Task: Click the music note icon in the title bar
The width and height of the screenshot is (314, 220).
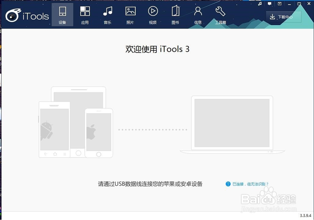Action: point(259,3)
